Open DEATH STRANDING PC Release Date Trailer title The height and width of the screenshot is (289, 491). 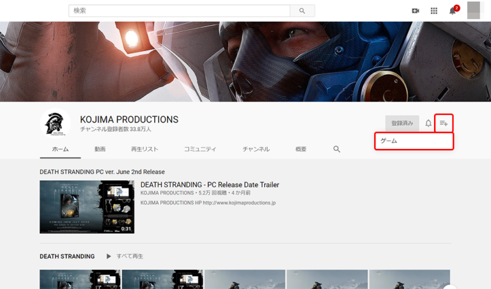pos(210,185)
